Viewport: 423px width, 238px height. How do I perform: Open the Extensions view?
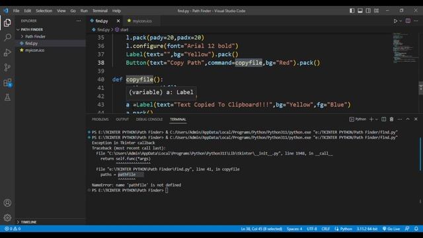click(7, 82)
